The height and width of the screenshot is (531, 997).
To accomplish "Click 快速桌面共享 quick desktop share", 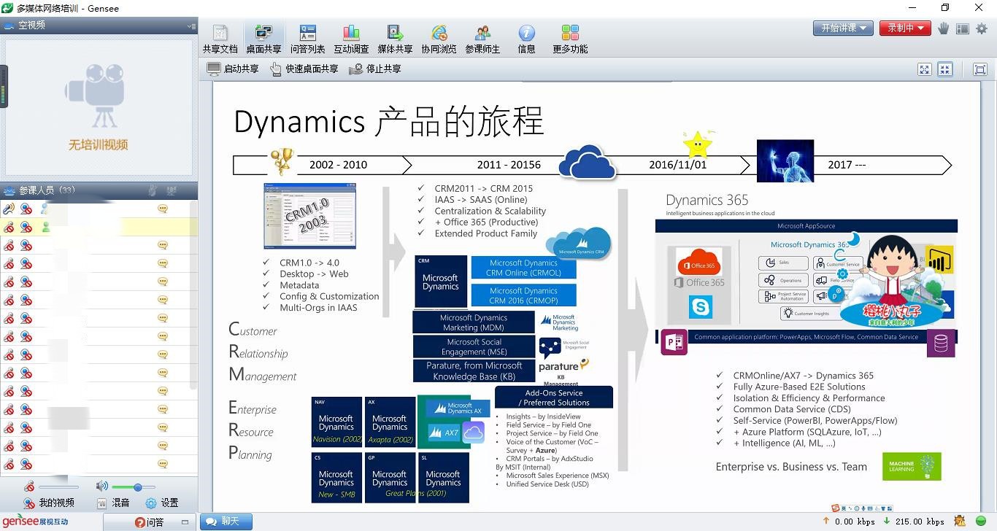I will pos(304,69).
